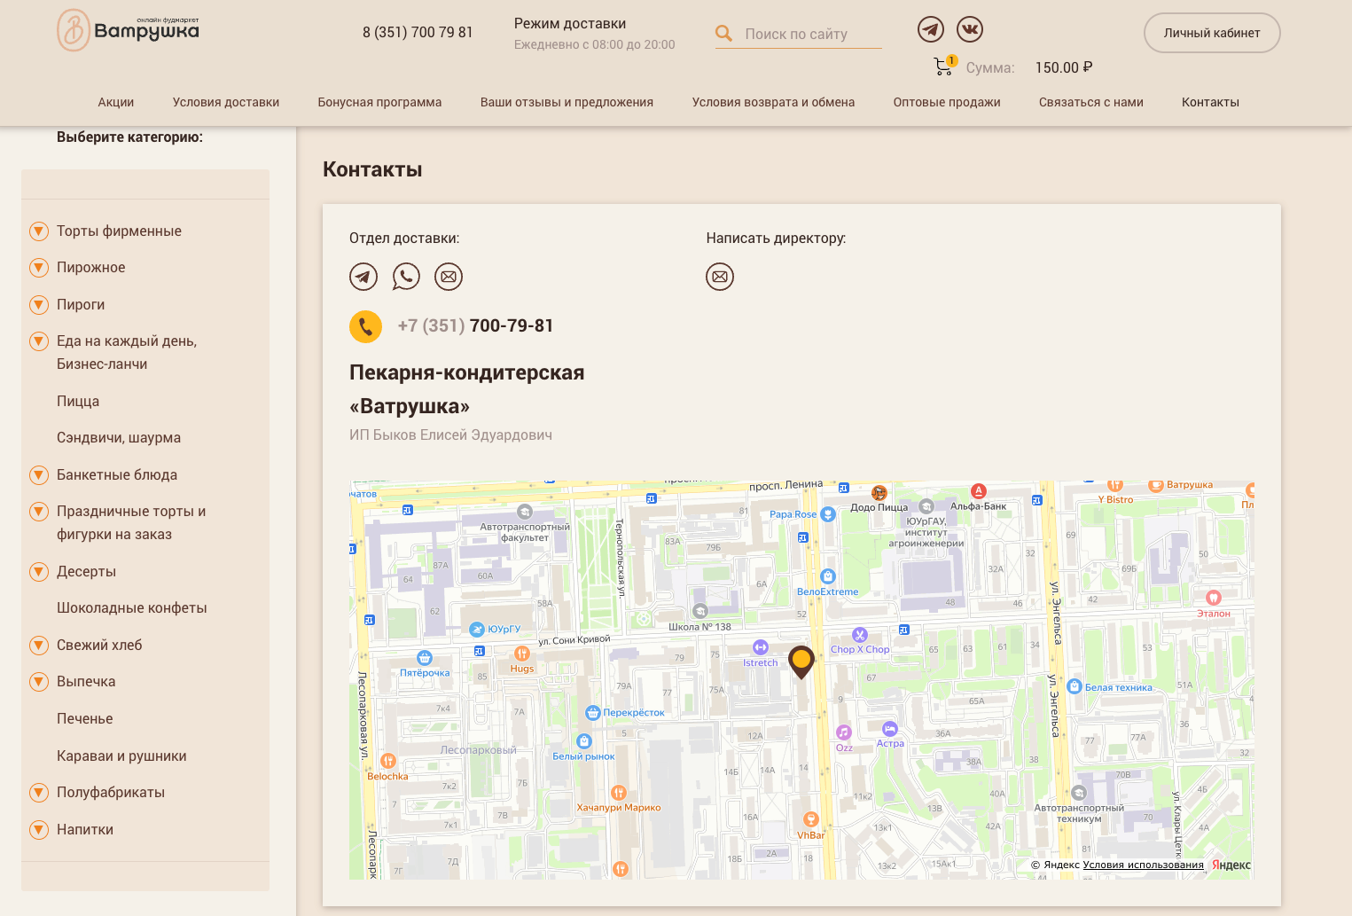
Task: Click the Vatrushka logo
Action: pyautogui.click(x=129, y=30)
